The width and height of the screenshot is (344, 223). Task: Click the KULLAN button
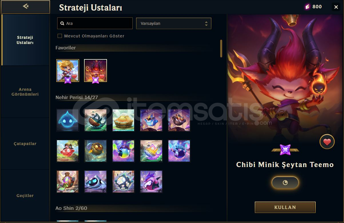coord(285,207)
